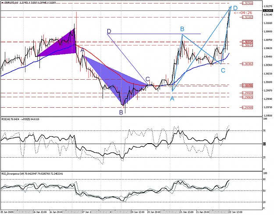Click the current price marker 1.31202
The width and height of the screenshot is (274, 215).
click(x=268, y=11)
